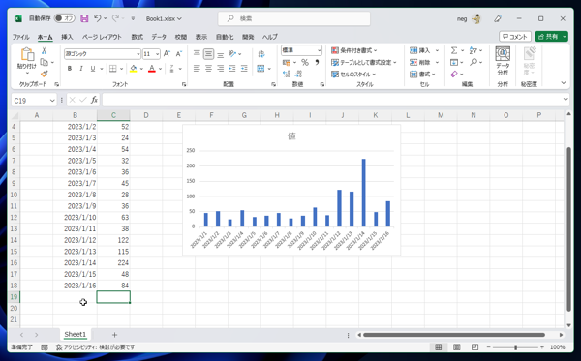Viewport: 581px width, 361px height.
Task: Expand the Name Box dropdown
Action: (52, 100)
